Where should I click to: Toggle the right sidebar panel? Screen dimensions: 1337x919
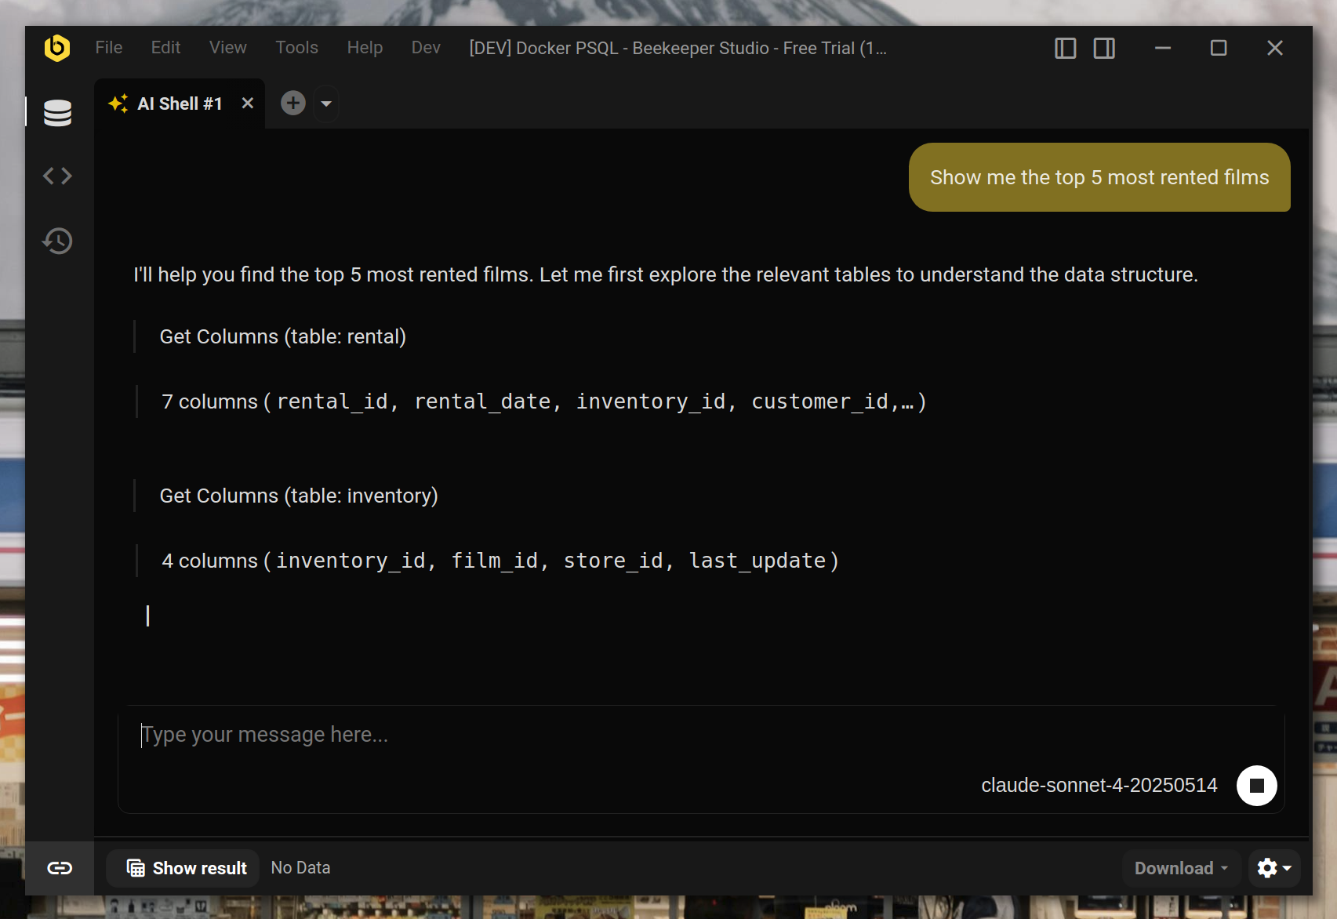1104,48
